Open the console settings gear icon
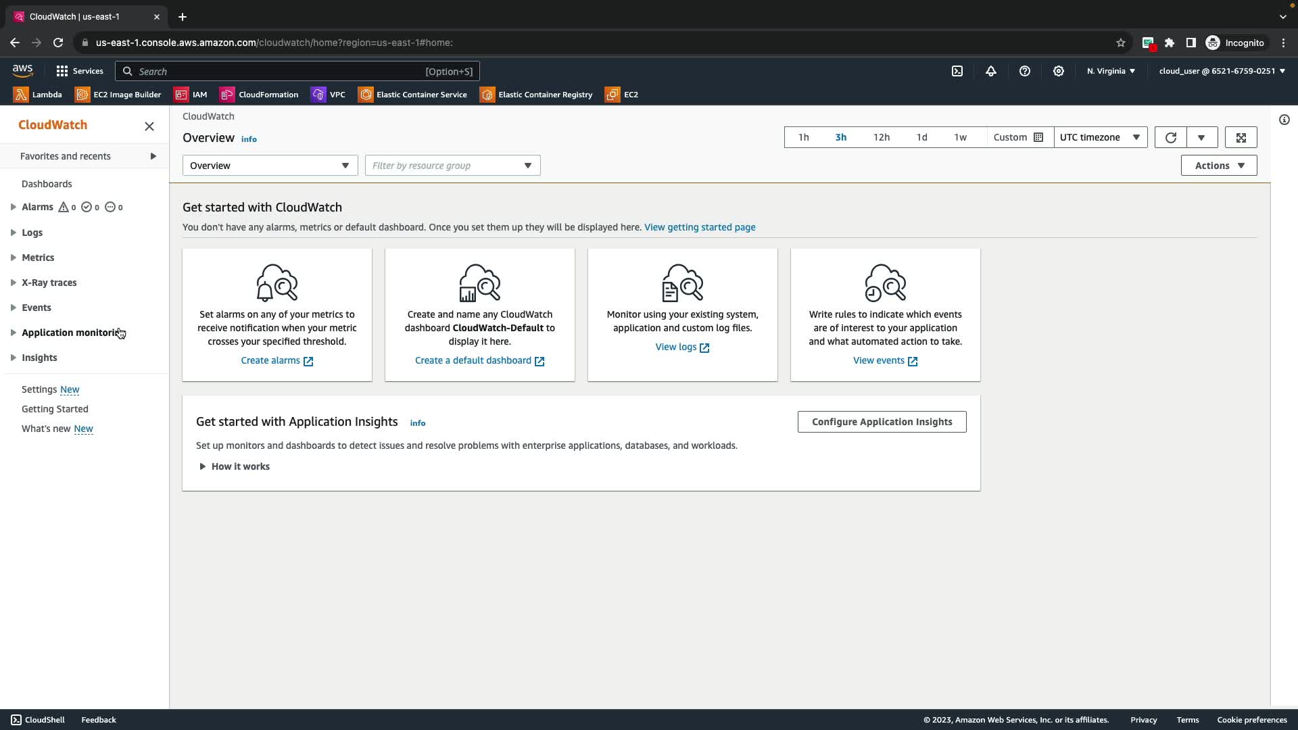The image size is (1298, 730). pyautogui.click(x=1059, y=71)
